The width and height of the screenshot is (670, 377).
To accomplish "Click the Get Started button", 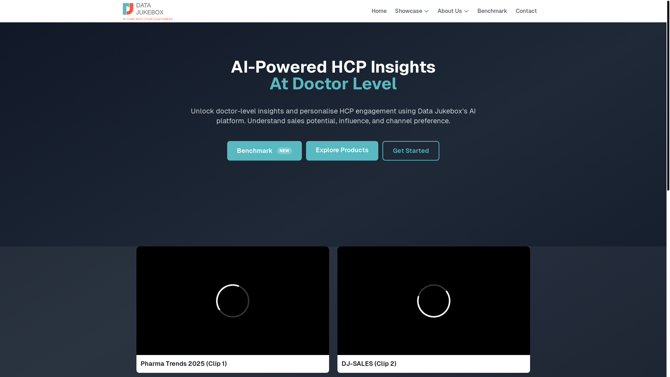I will click(411, 151).
